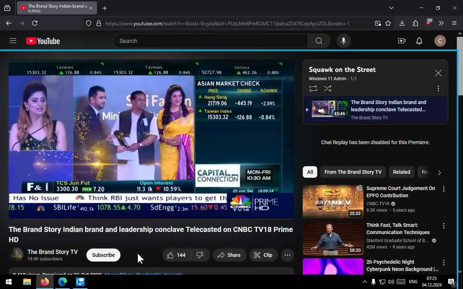Open volume control in system tray
Viewport: 463px width, 289px height.
[x=391, y=282]
